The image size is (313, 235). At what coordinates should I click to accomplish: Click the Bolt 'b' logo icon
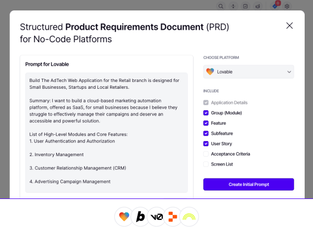pyautogui.click(x=140, y=217)
